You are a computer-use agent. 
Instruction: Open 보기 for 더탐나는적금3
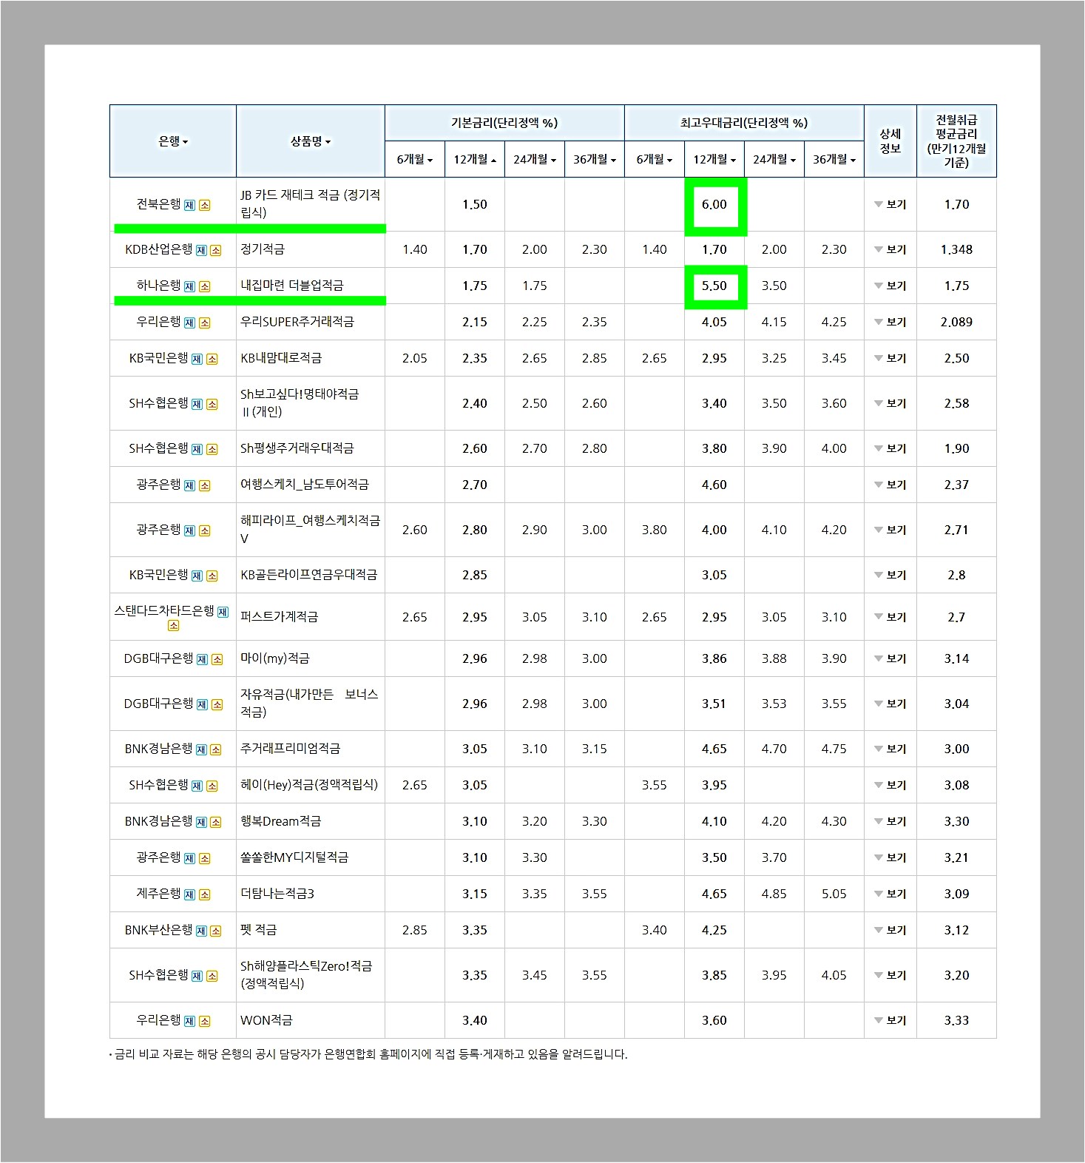pos(890,894)
